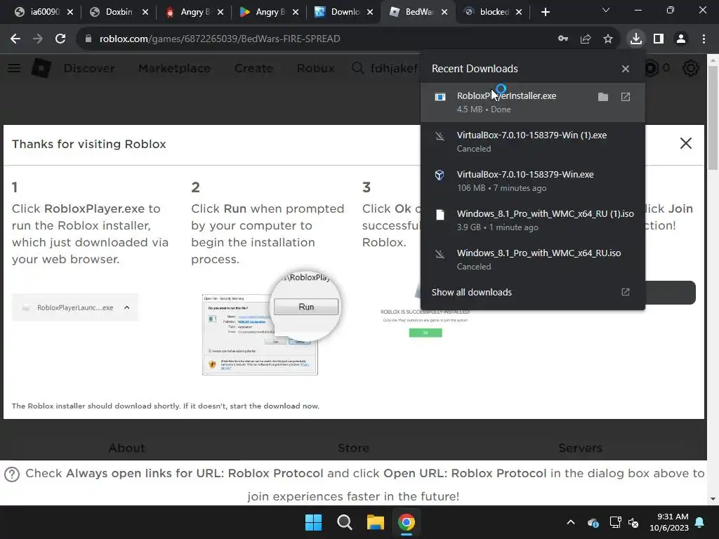Open Marketplace in Roblox navigation

pos(174,68)
